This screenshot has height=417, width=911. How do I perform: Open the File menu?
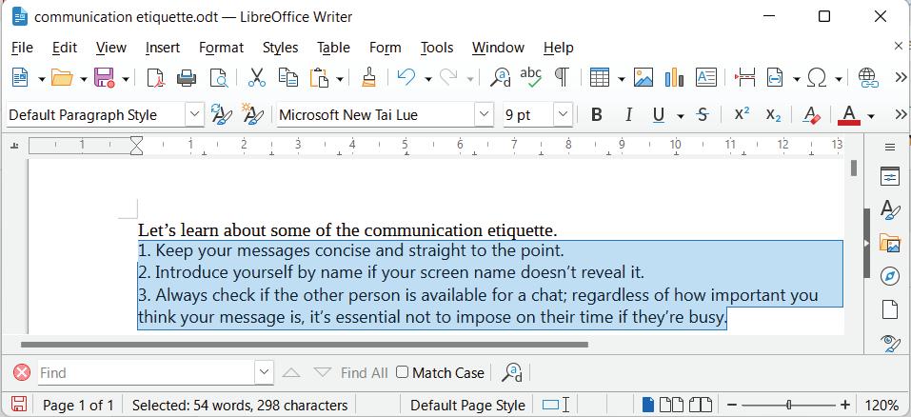point(22,47)
